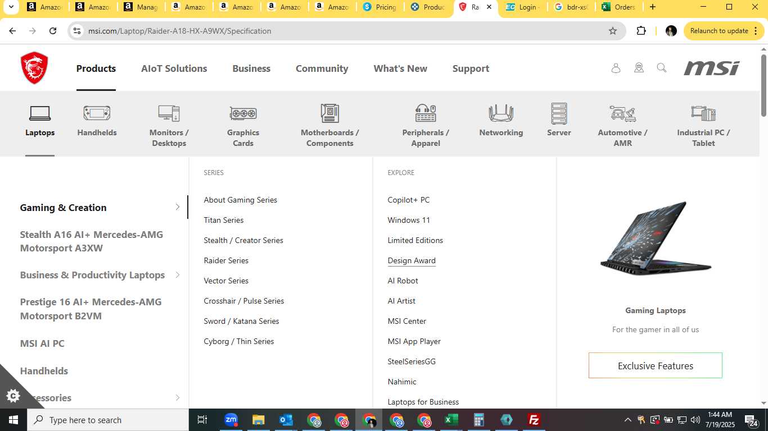Open the What's New menu

pos(400,68)
